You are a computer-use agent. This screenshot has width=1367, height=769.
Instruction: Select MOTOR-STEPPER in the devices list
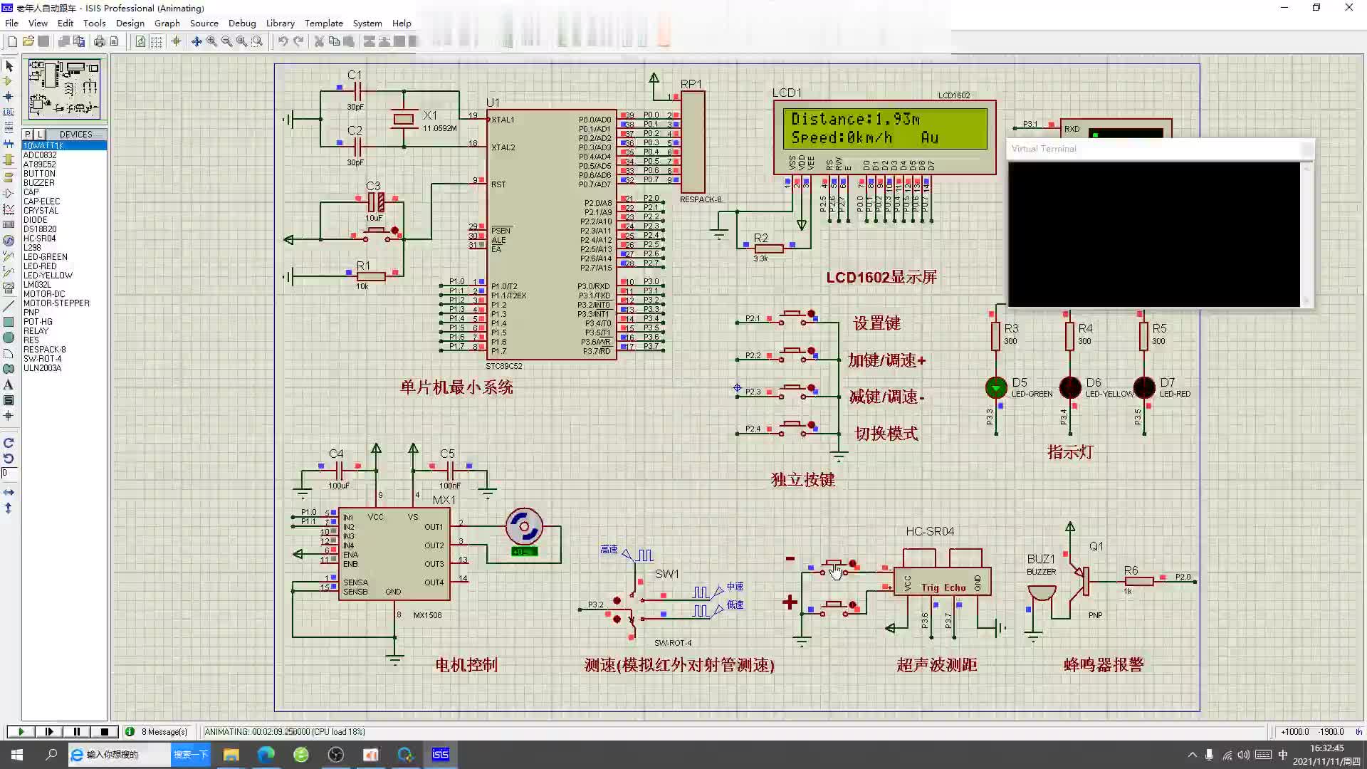click(x=56, y=303)
